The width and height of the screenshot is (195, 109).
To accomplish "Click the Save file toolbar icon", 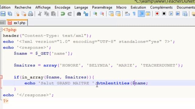I will coord(3,14).
